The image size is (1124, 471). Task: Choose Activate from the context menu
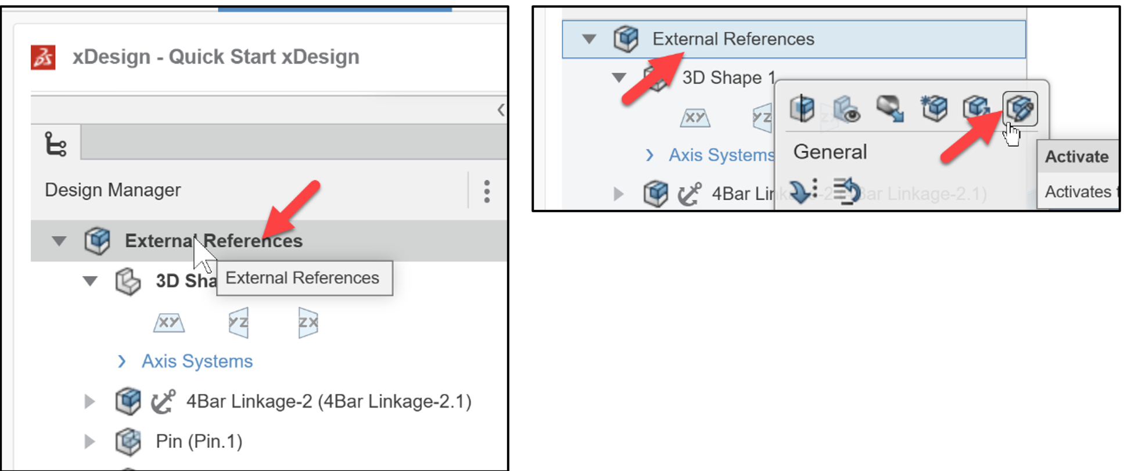(1077, 156)
